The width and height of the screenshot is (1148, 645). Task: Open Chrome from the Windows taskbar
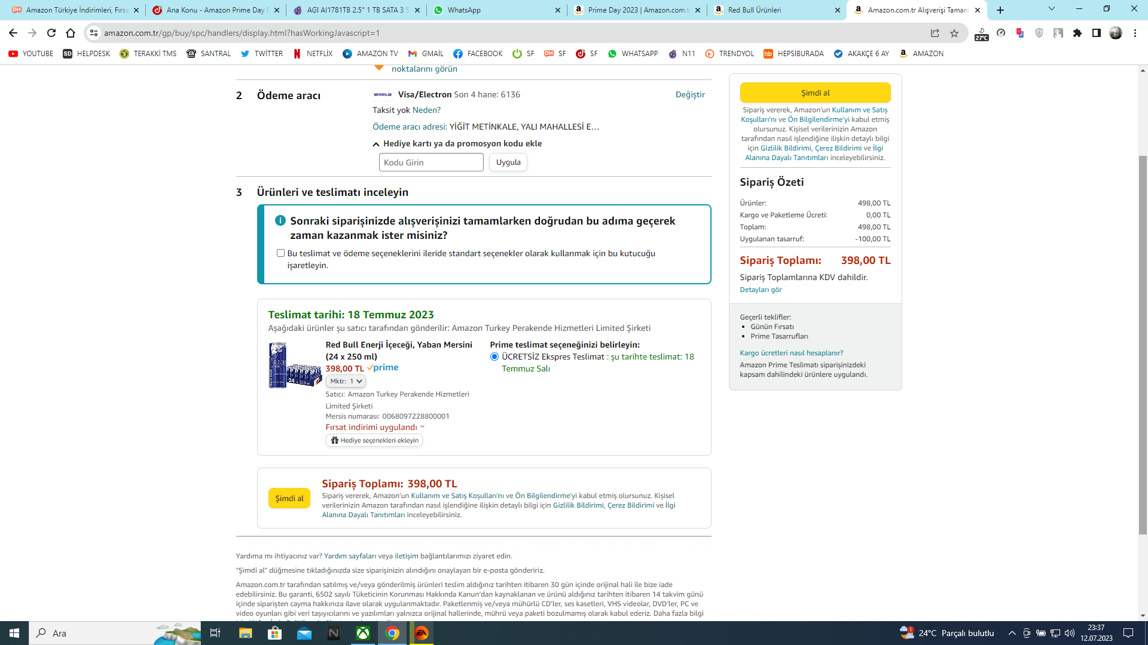click(392, 633)
